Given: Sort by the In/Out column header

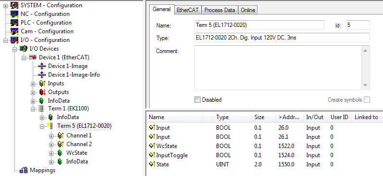Looking at the screenshot, I should click(315, 117).
